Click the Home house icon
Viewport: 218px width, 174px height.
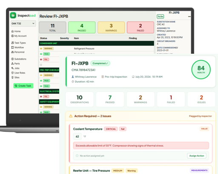click(x=12, y=31)
